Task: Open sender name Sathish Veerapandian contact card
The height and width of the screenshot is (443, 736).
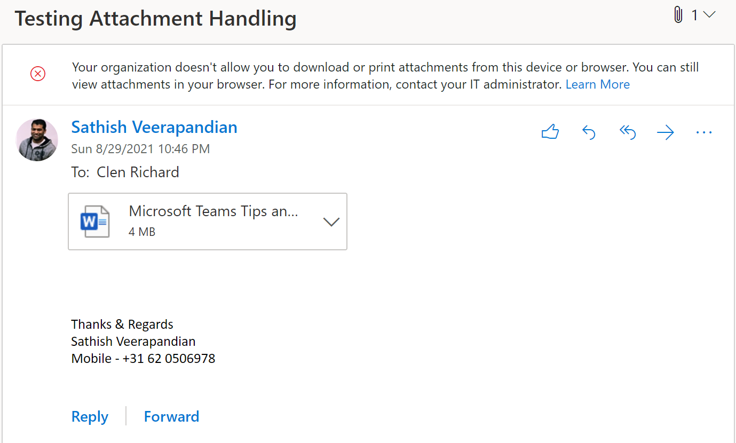Action: point(154,127)
